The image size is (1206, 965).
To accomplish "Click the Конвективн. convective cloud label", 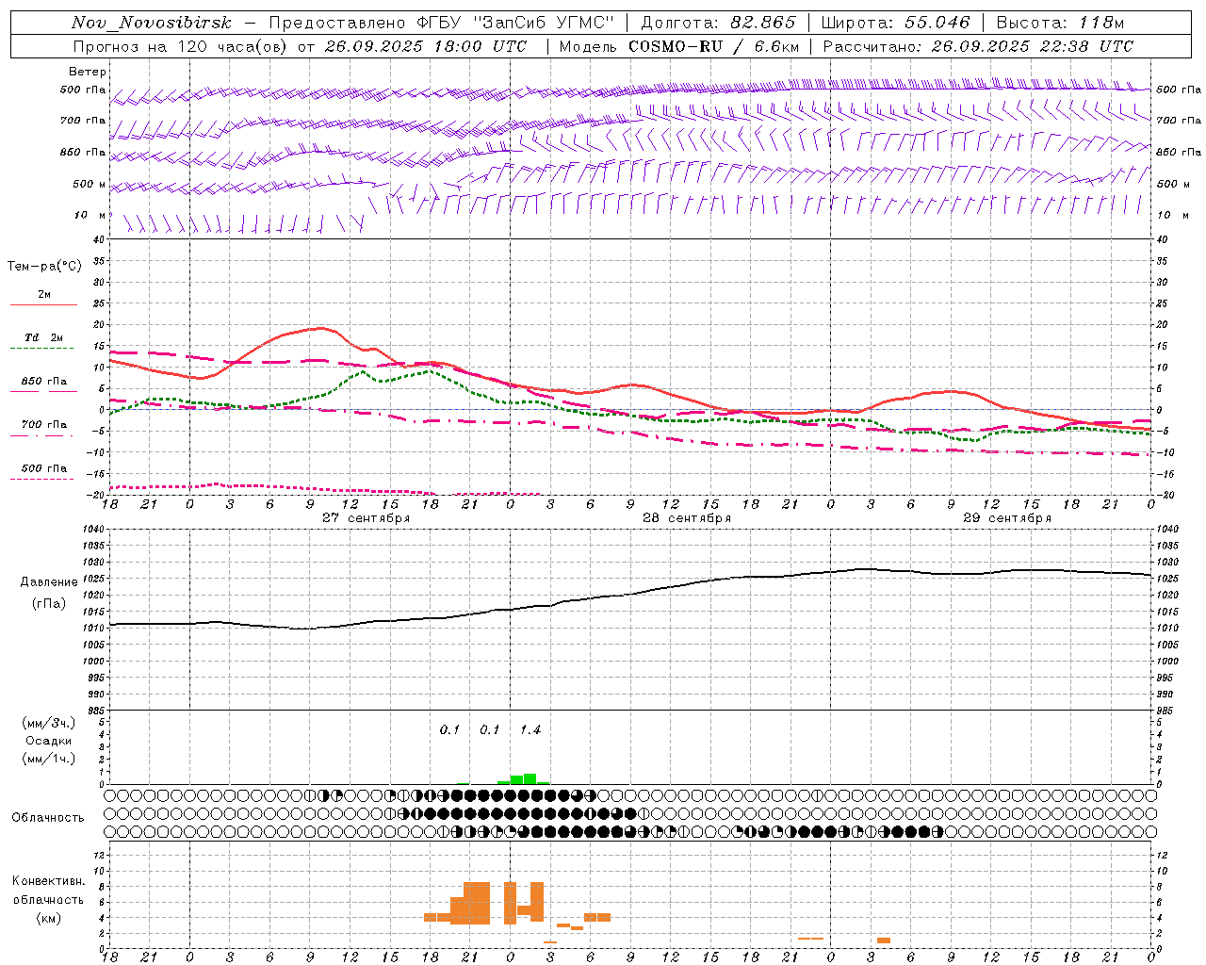I will pyautogui.click(x=49, y=881).
